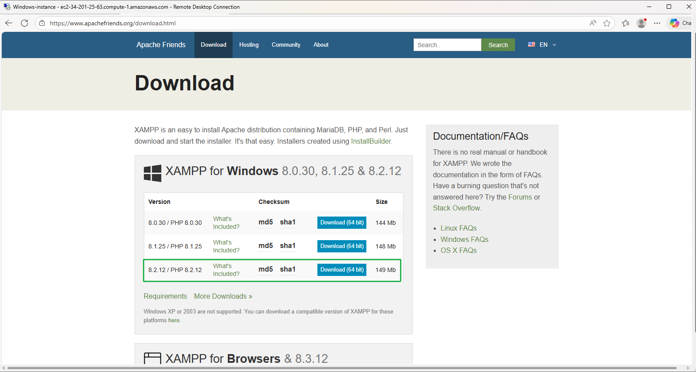View site info via the lock icon
696x372 pixels.
(x=42, y=23)
